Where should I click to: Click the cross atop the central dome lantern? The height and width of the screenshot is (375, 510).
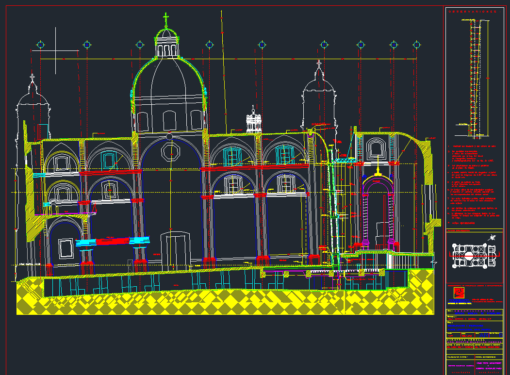coord(166,20)
